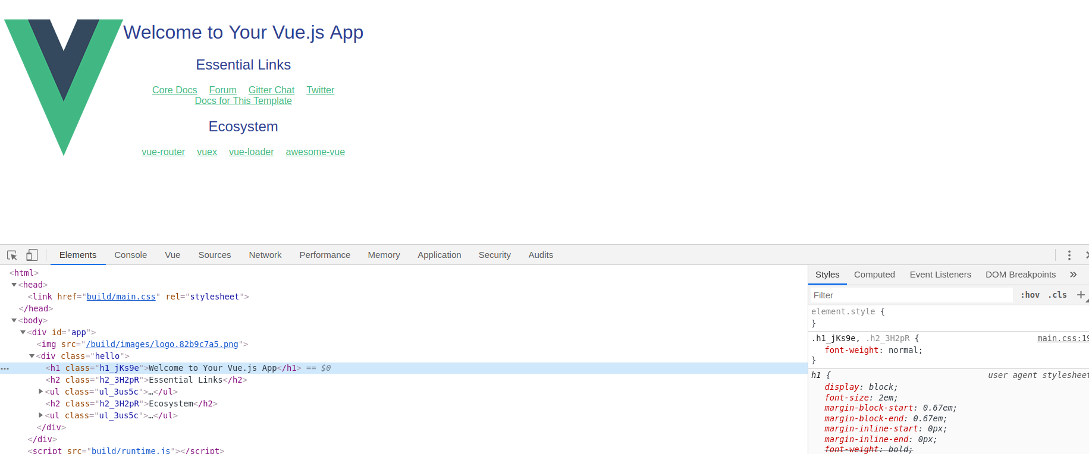Collapse the body element node
Viewport: 1089px width, 454px height.
click(x=14, y=320)
